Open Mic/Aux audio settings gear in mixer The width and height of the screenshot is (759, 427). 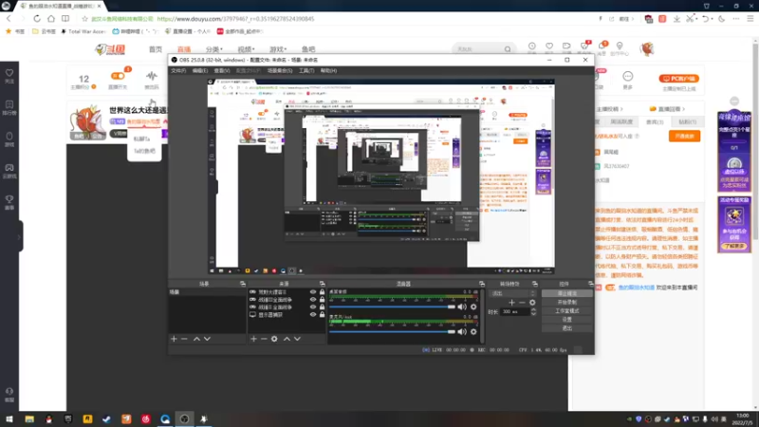(473, 331)
